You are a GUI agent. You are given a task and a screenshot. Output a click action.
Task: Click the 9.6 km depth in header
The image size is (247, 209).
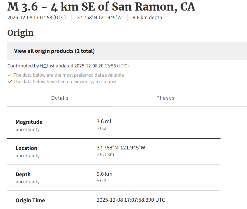click(x=147, y=18)
